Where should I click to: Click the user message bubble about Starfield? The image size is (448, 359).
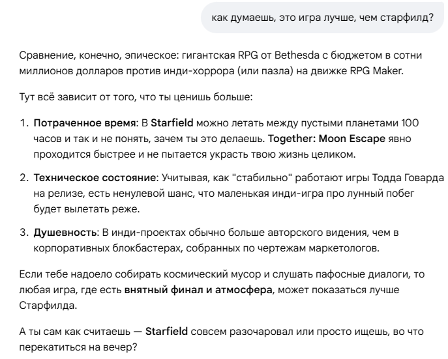pyautogui.click(x=322, y=18)
